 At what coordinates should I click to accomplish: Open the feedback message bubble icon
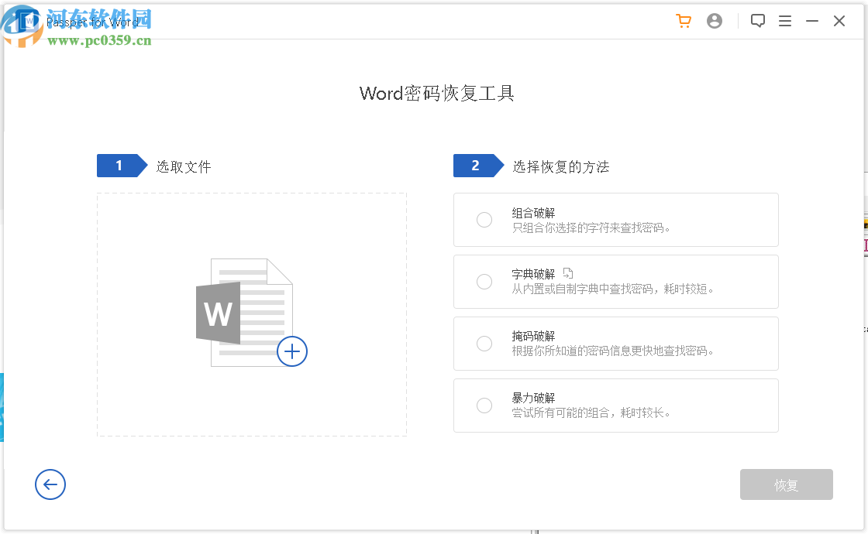point(758,20)
